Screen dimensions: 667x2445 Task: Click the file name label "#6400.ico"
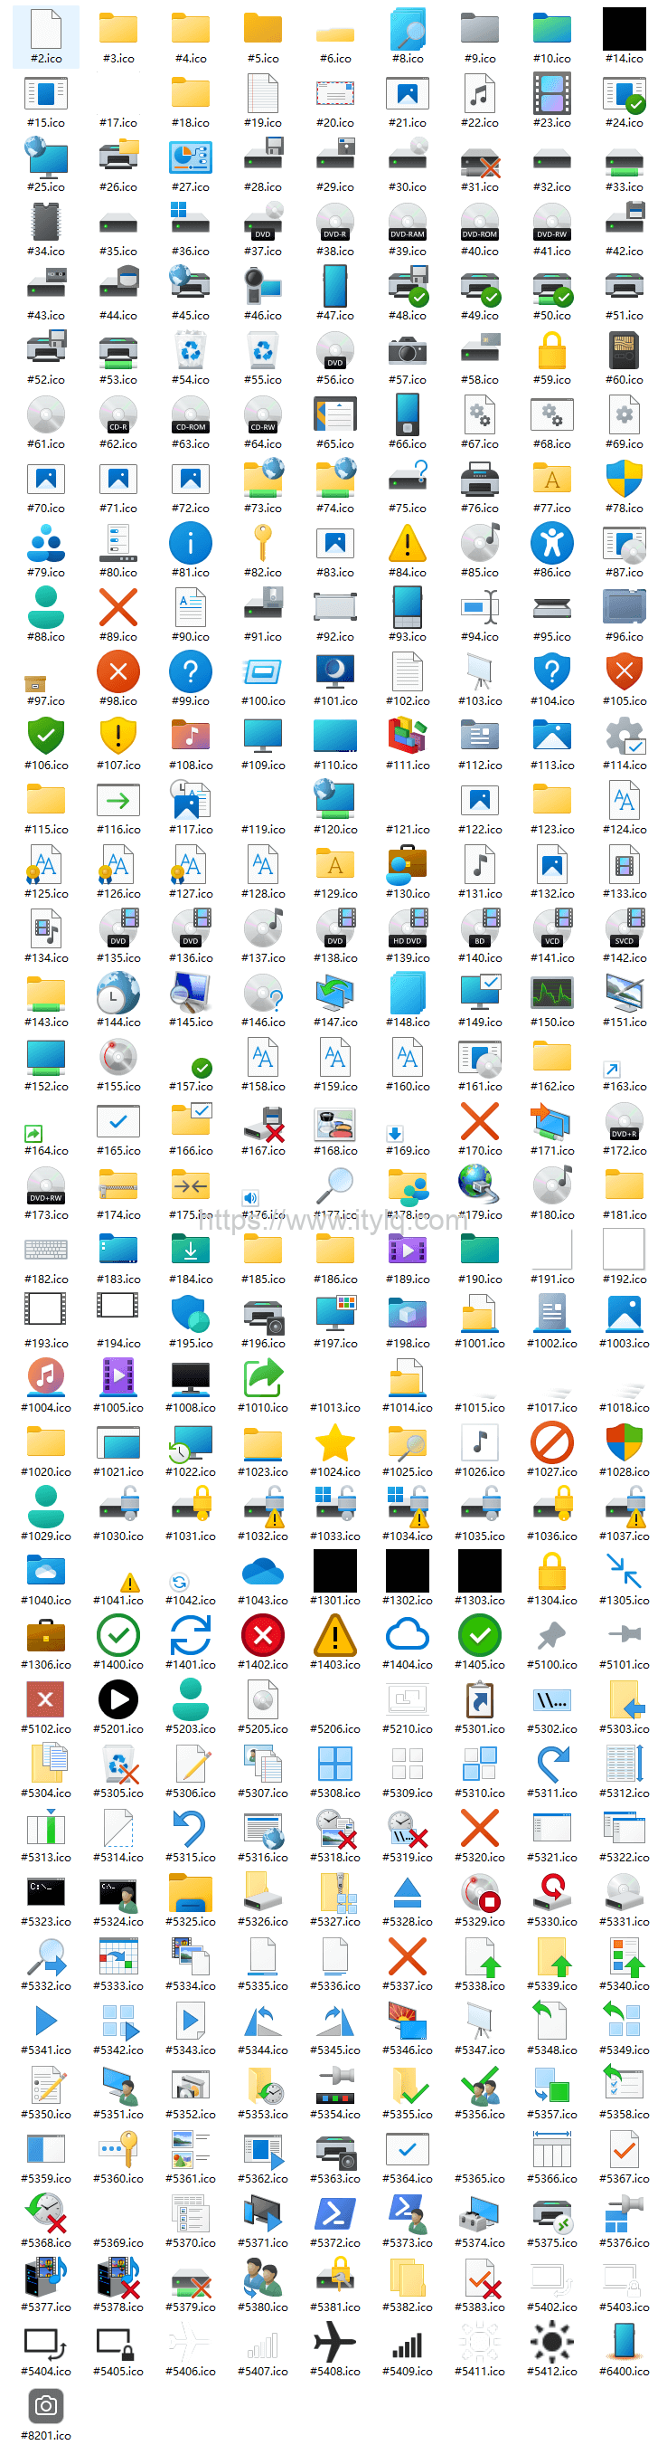pyautogui.click(x=624, y=2372)
